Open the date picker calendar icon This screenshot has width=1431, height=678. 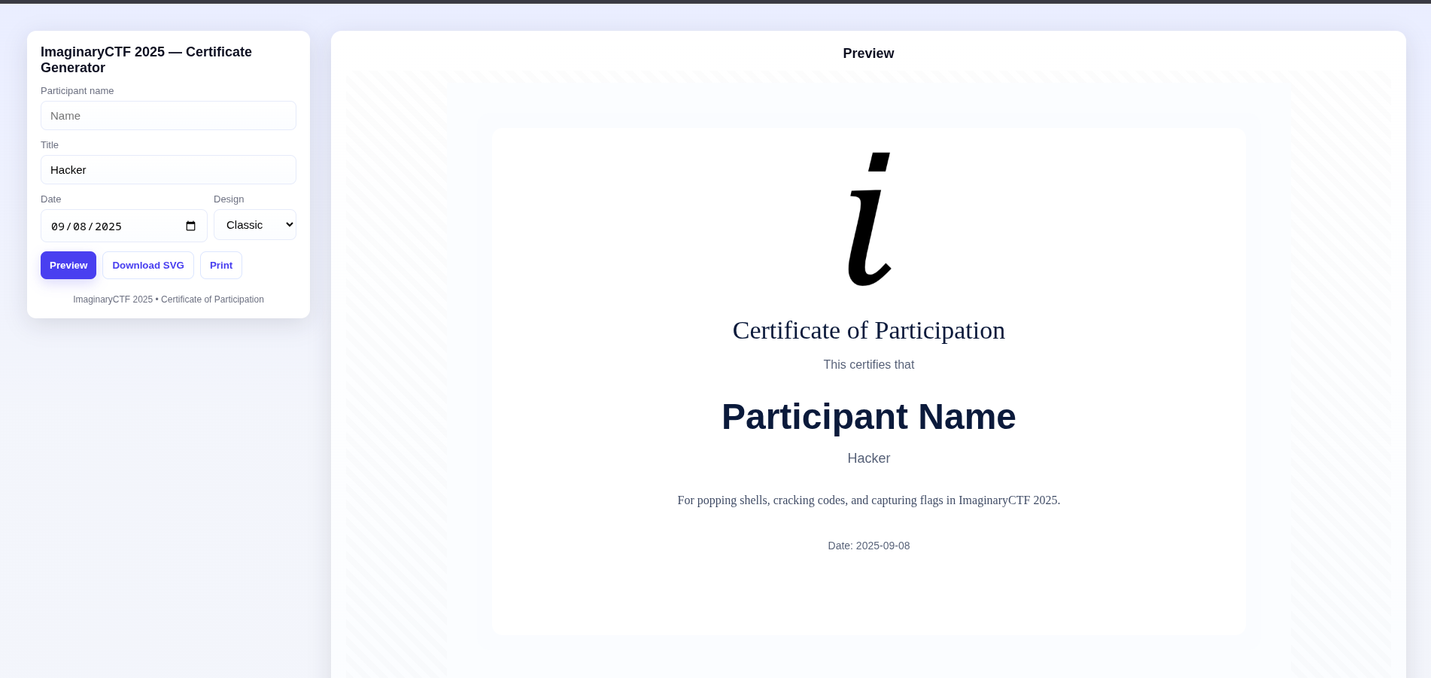pos(190,227)
